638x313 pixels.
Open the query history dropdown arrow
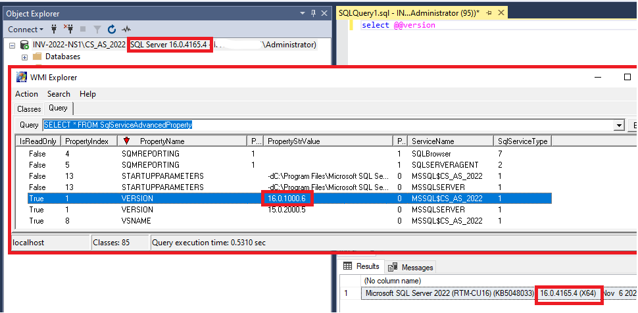click(x=620, y=126)
